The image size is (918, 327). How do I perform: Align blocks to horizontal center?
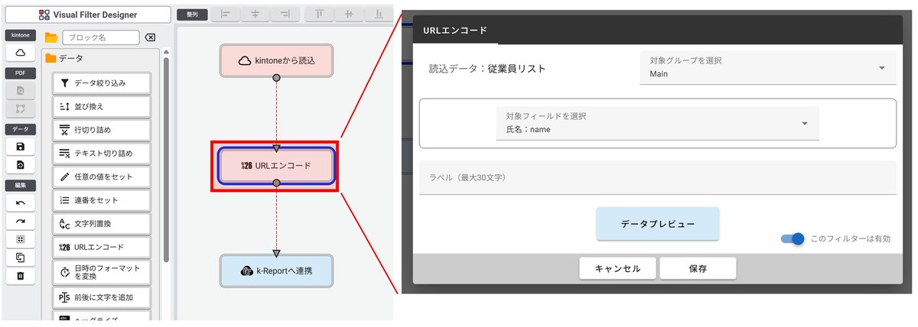(x=255, y=14)
